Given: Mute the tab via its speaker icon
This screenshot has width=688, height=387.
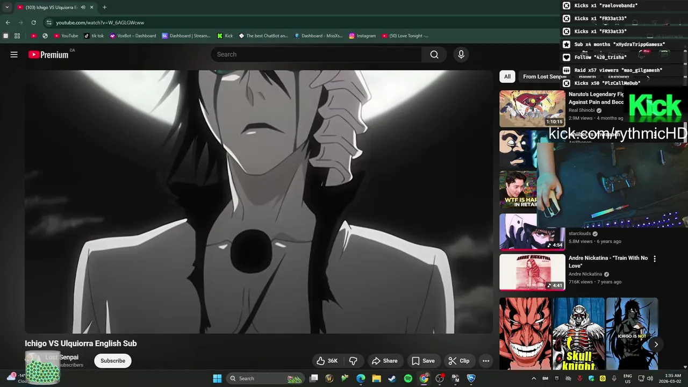Looking at the screenshot, I should coord(83,8).
